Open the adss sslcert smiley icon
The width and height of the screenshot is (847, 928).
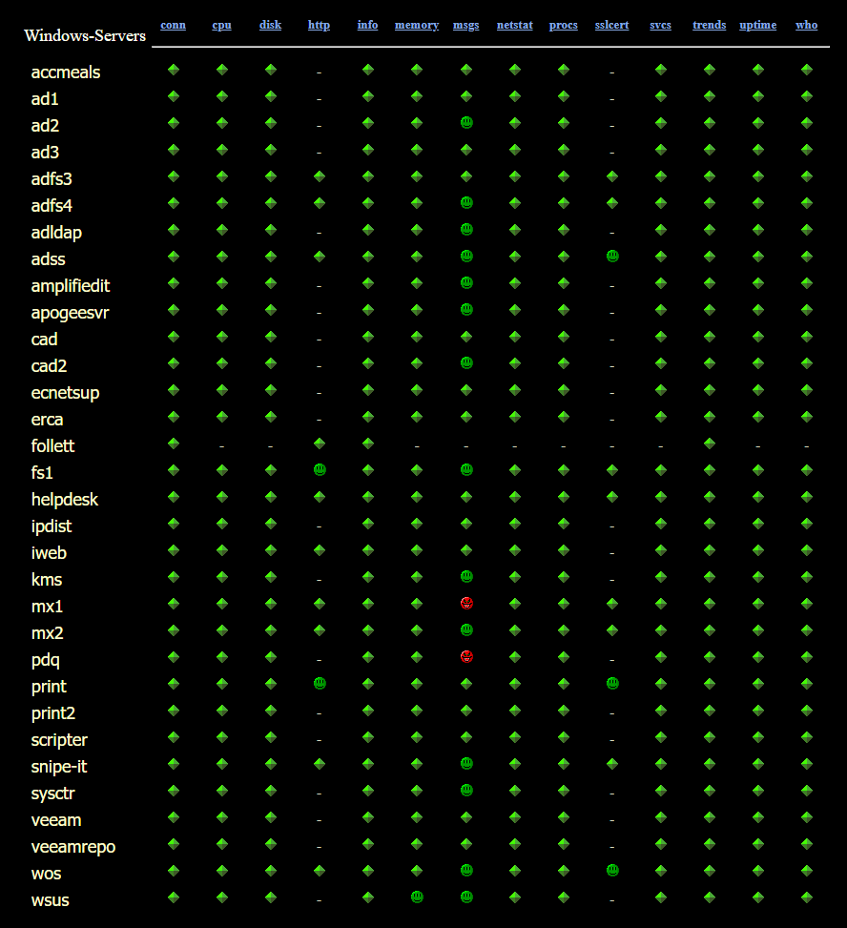click(612, 257)
